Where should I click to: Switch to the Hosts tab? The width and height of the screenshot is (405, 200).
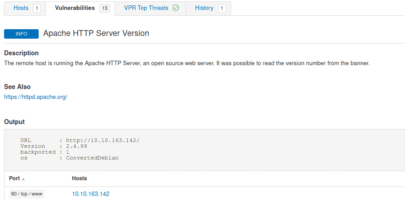(25, 8)
